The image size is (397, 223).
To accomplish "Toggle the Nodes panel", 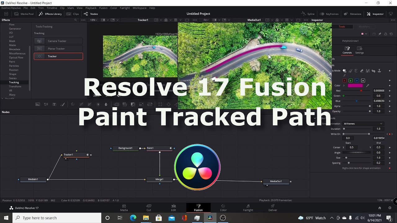I will (91, 14).
